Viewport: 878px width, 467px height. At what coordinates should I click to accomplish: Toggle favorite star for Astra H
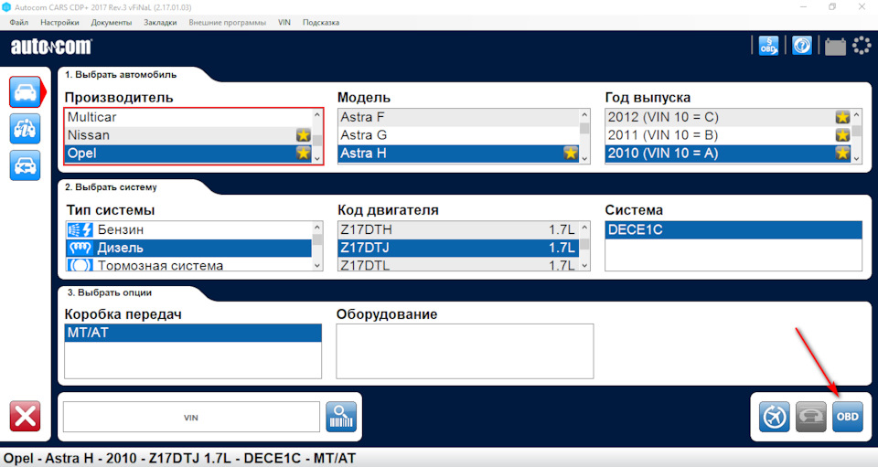(571, 154)
